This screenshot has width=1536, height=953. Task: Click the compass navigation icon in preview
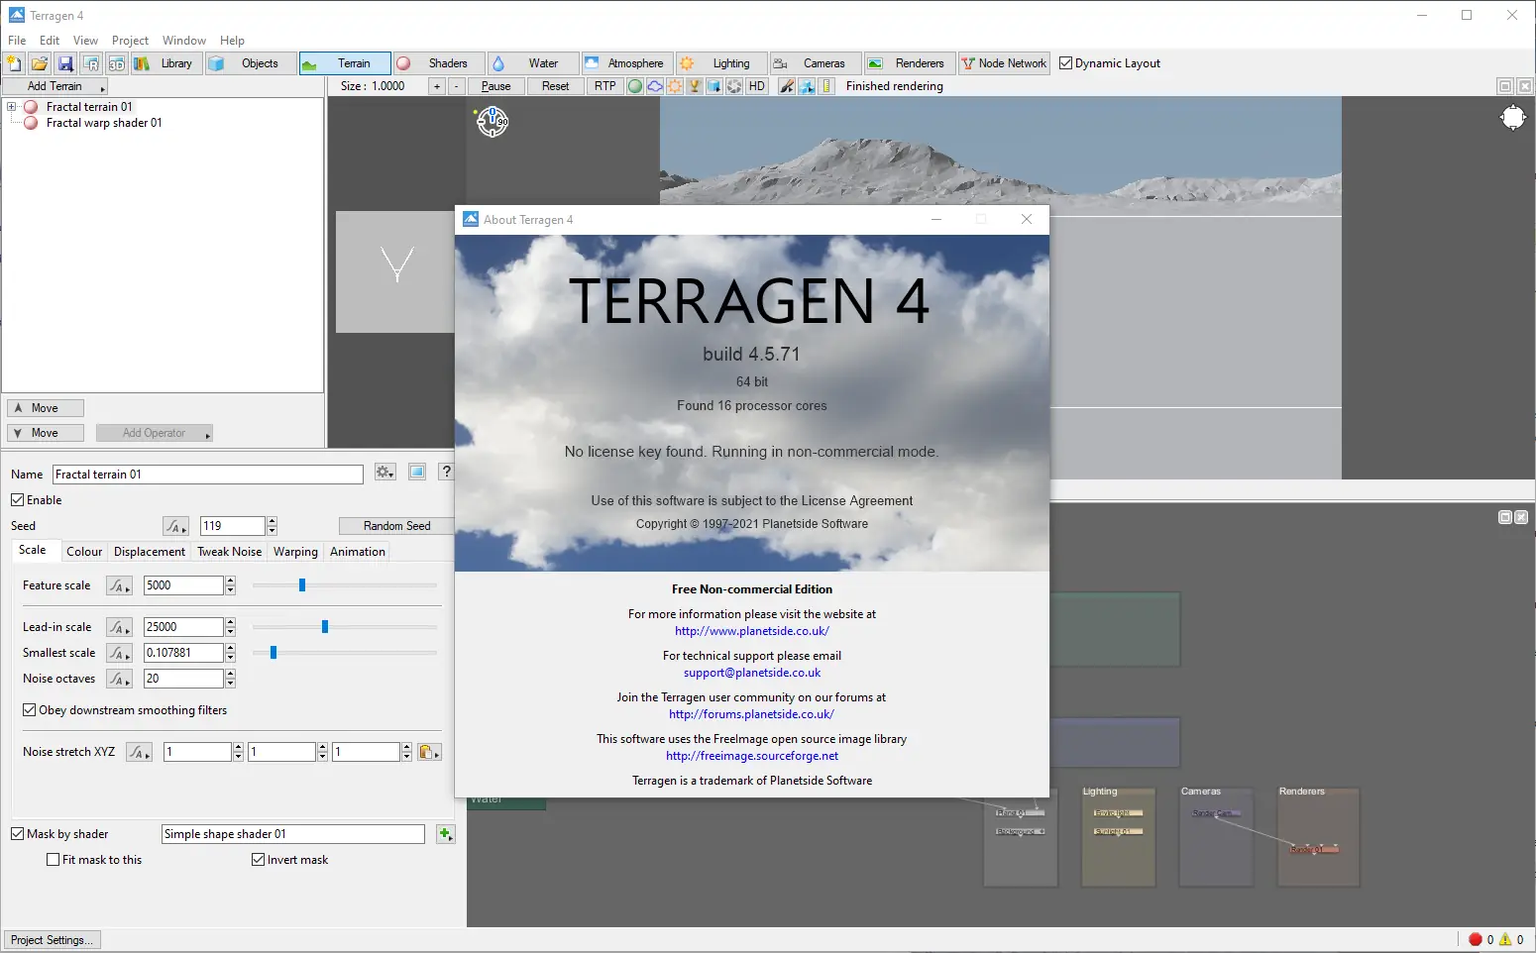click(493, 122)
